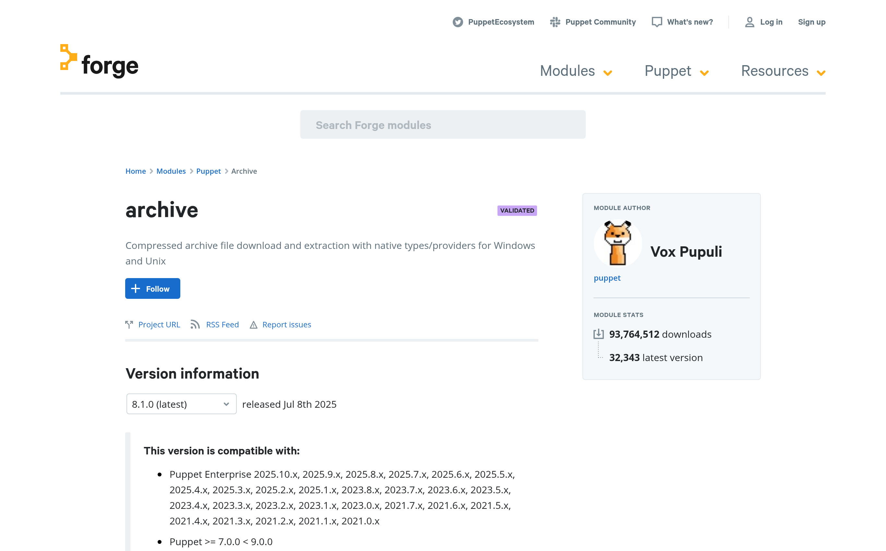Click the Twitter bird icon
Viewport: 886px width, 551px height.
[x=458, y=22]
